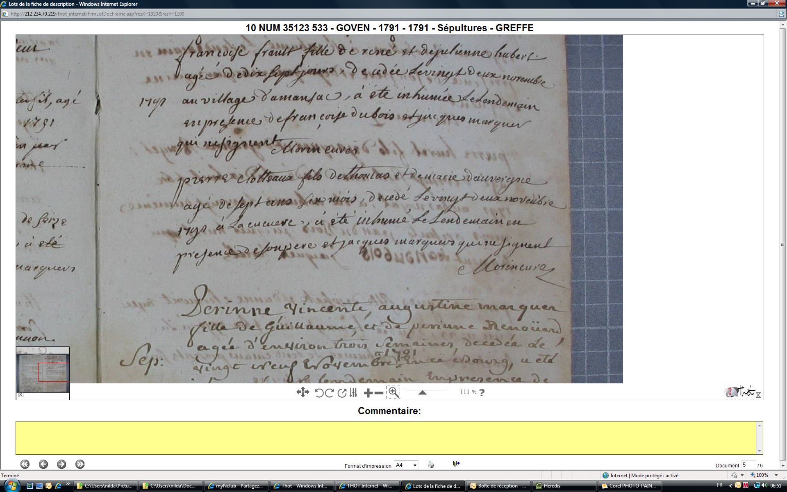
Task: Select the magnifier region zoom tool
Action: coord(393,392)
